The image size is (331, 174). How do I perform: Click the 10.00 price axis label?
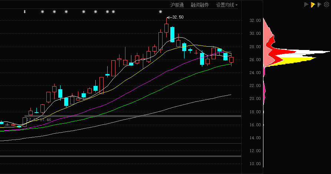click(255, 164)
